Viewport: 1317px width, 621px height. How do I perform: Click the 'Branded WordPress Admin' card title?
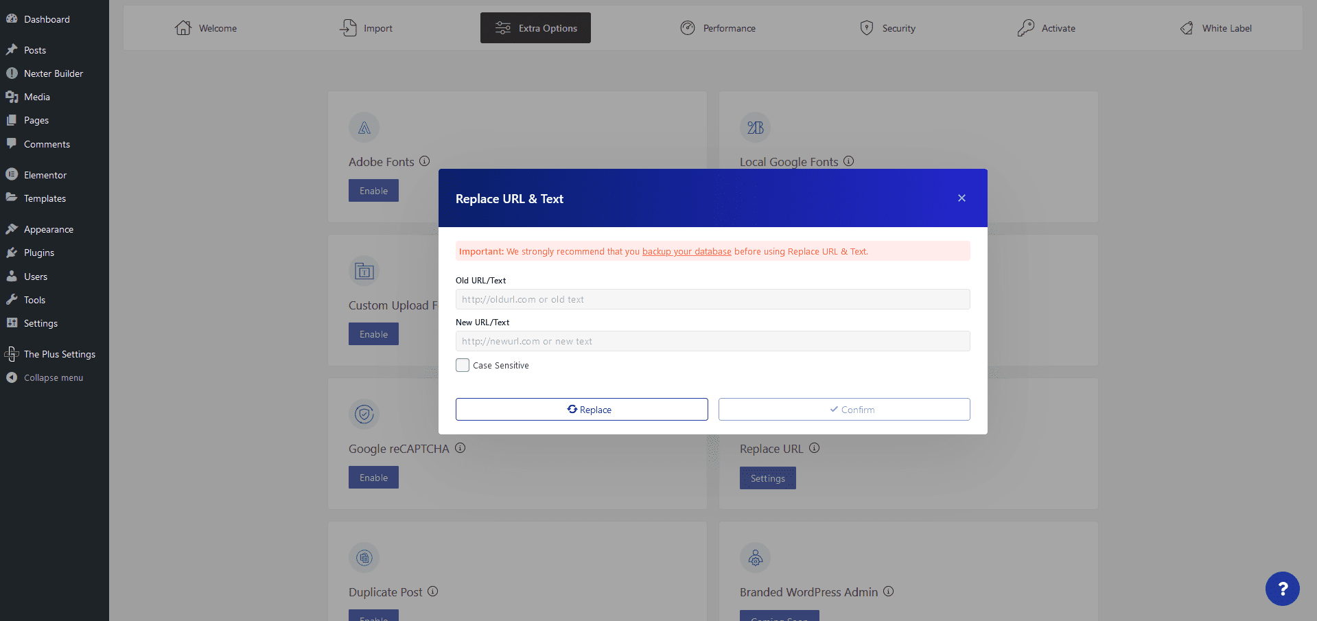pos(808,592)
